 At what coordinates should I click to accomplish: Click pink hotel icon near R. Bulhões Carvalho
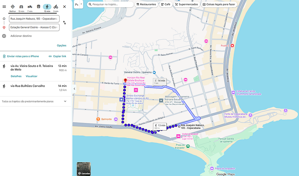[x=185, y=79]
